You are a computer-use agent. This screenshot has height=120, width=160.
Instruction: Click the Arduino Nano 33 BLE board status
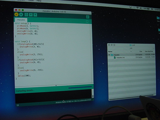point(73,101)
